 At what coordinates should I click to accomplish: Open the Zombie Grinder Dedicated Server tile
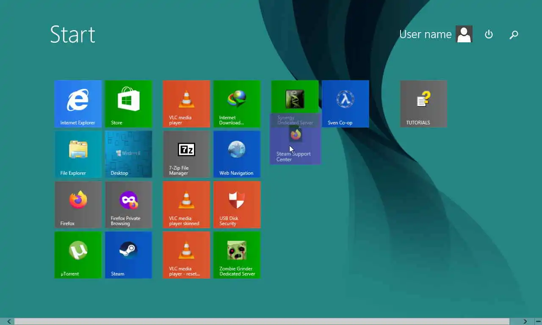(x=237, y=255)
